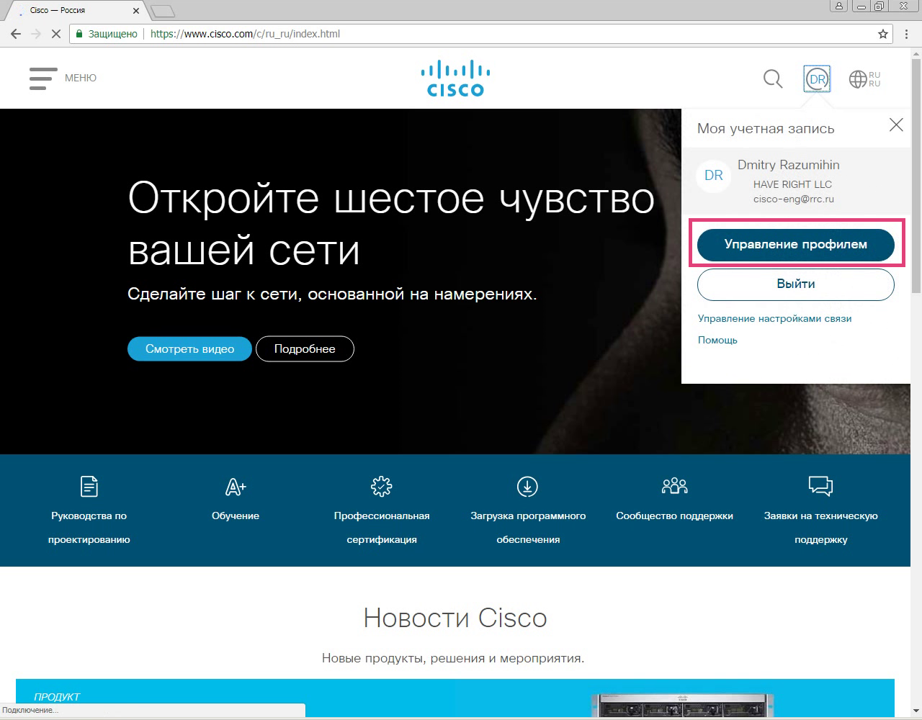Image resolution: width=922 pixels, height=720 pixels.
Task: Click the product device thumbnail image
Action: pyautogui.click(x=683, y=706)
